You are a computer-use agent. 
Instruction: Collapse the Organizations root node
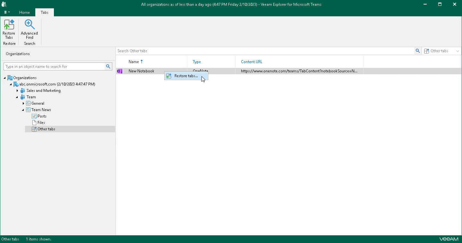point(5,78)
